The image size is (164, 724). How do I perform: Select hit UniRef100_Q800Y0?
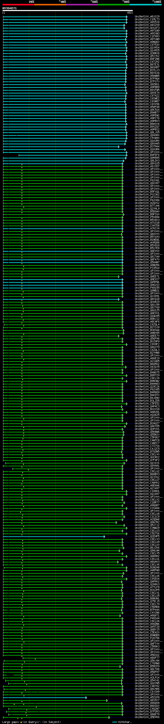(147, 234)
